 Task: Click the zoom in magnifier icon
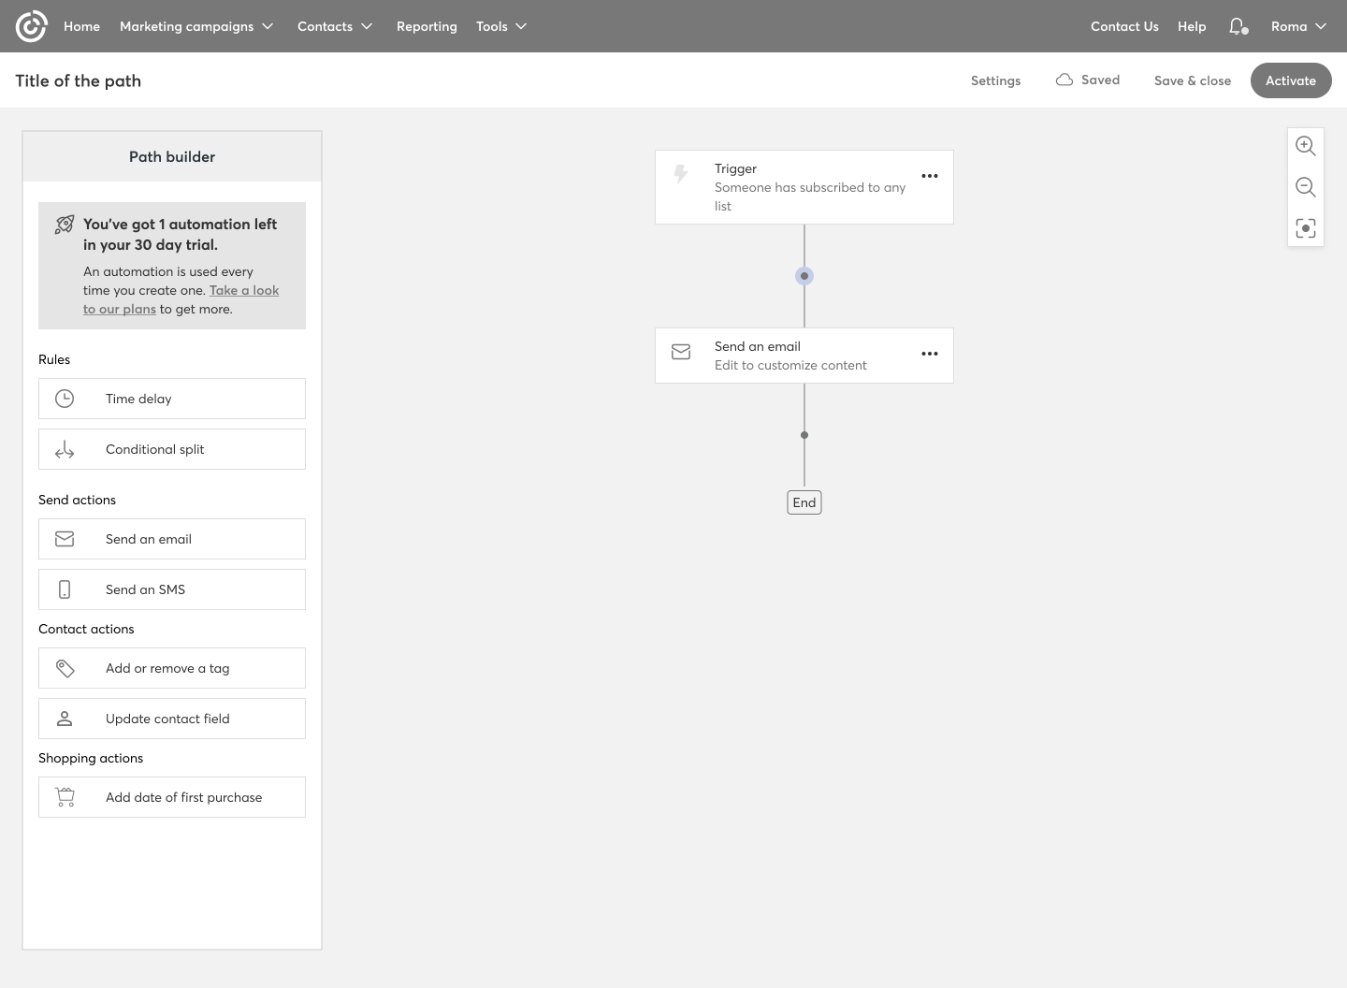click(x=1305, y=146)
